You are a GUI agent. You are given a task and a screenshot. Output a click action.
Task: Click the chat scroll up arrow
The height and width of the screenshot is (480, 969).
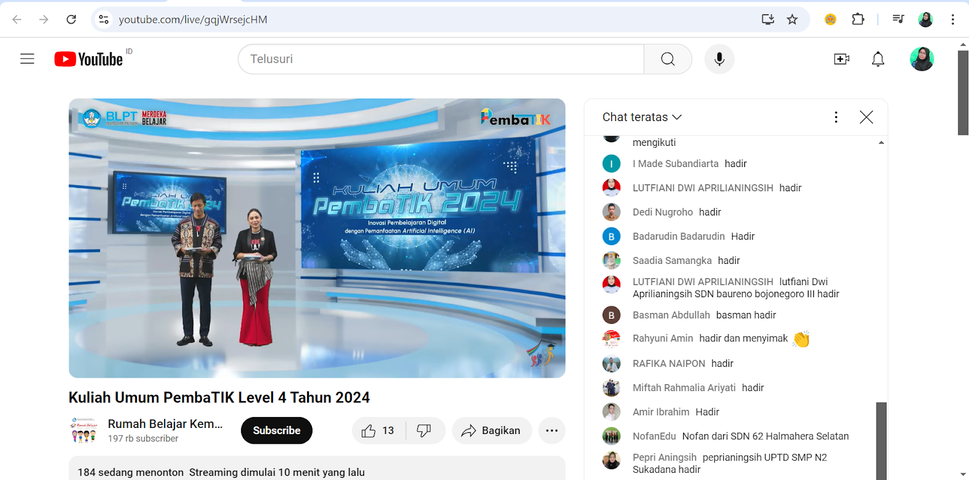pyautogui.click(x=881, y=142)
